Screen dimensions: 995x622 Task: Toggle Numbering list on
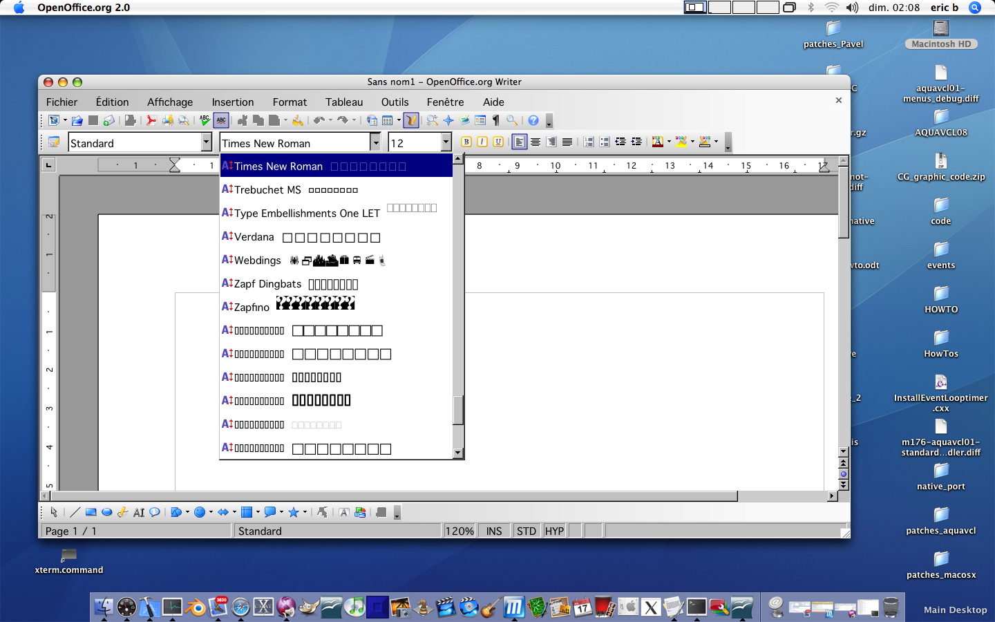(x=589, y=142)
